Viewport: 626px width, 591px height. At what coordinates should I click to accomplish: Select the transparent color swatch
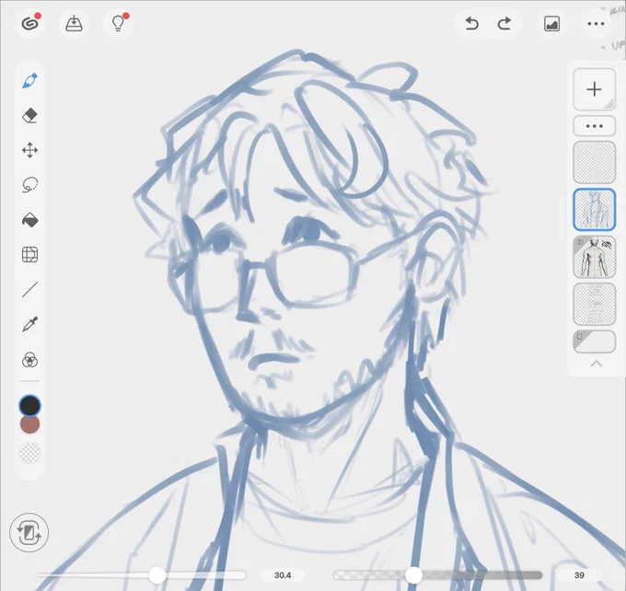tap(30, 453)
